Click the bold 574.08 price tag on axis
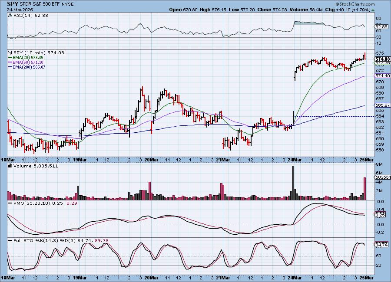This screenshot has width=391, height=282. 382,59
